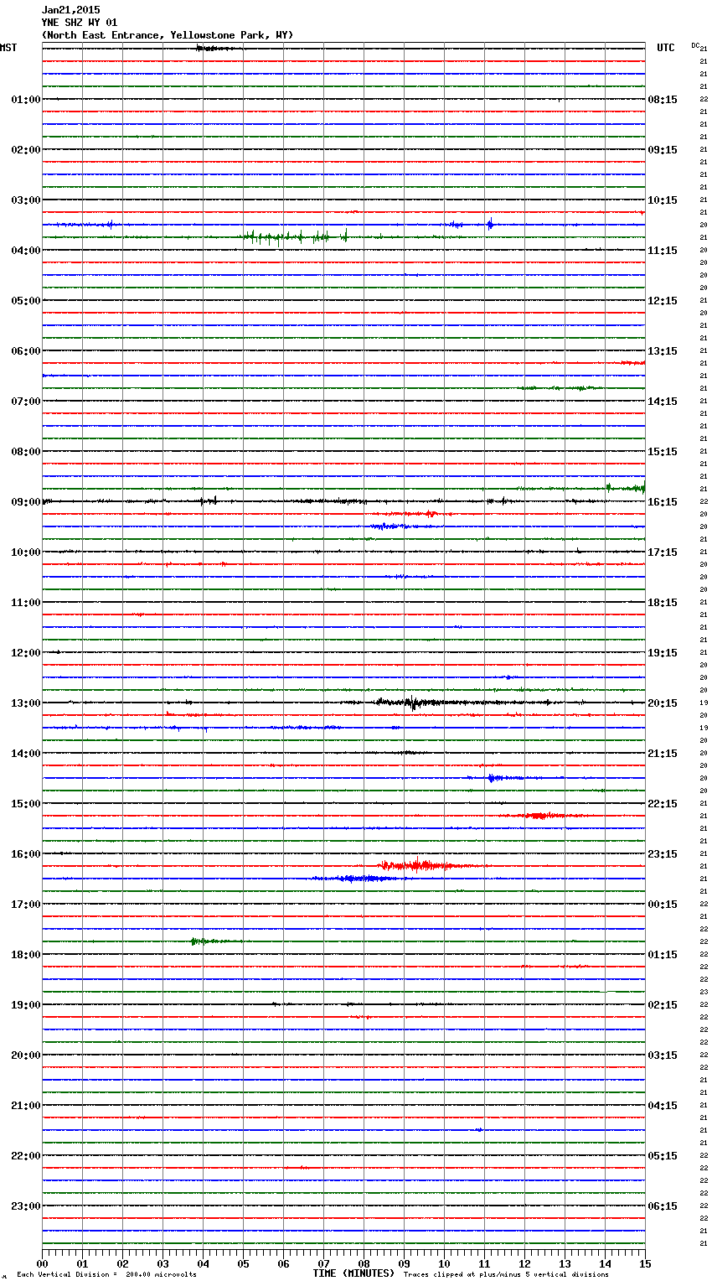Select the 03:00 MST time label
Viewport: 712px width, 1286px height.
click(x=26, y=200)
